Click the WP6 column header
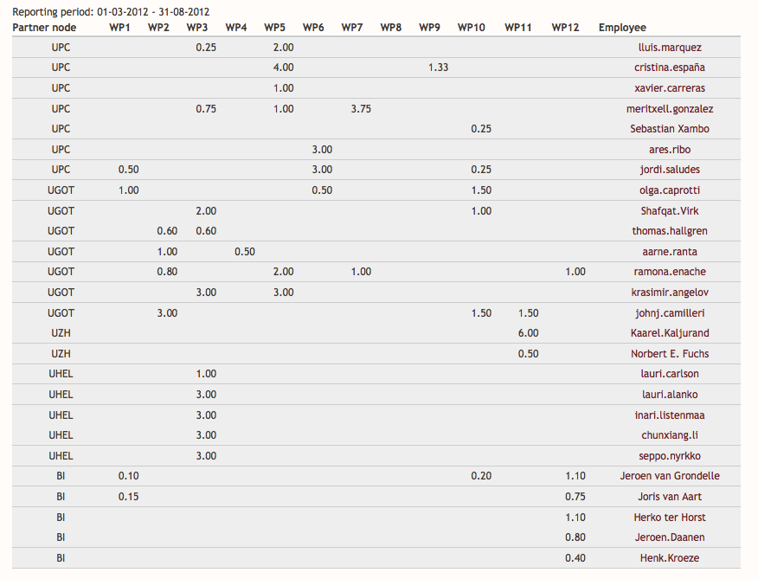The image size is (758, 579). coord(313,28)
